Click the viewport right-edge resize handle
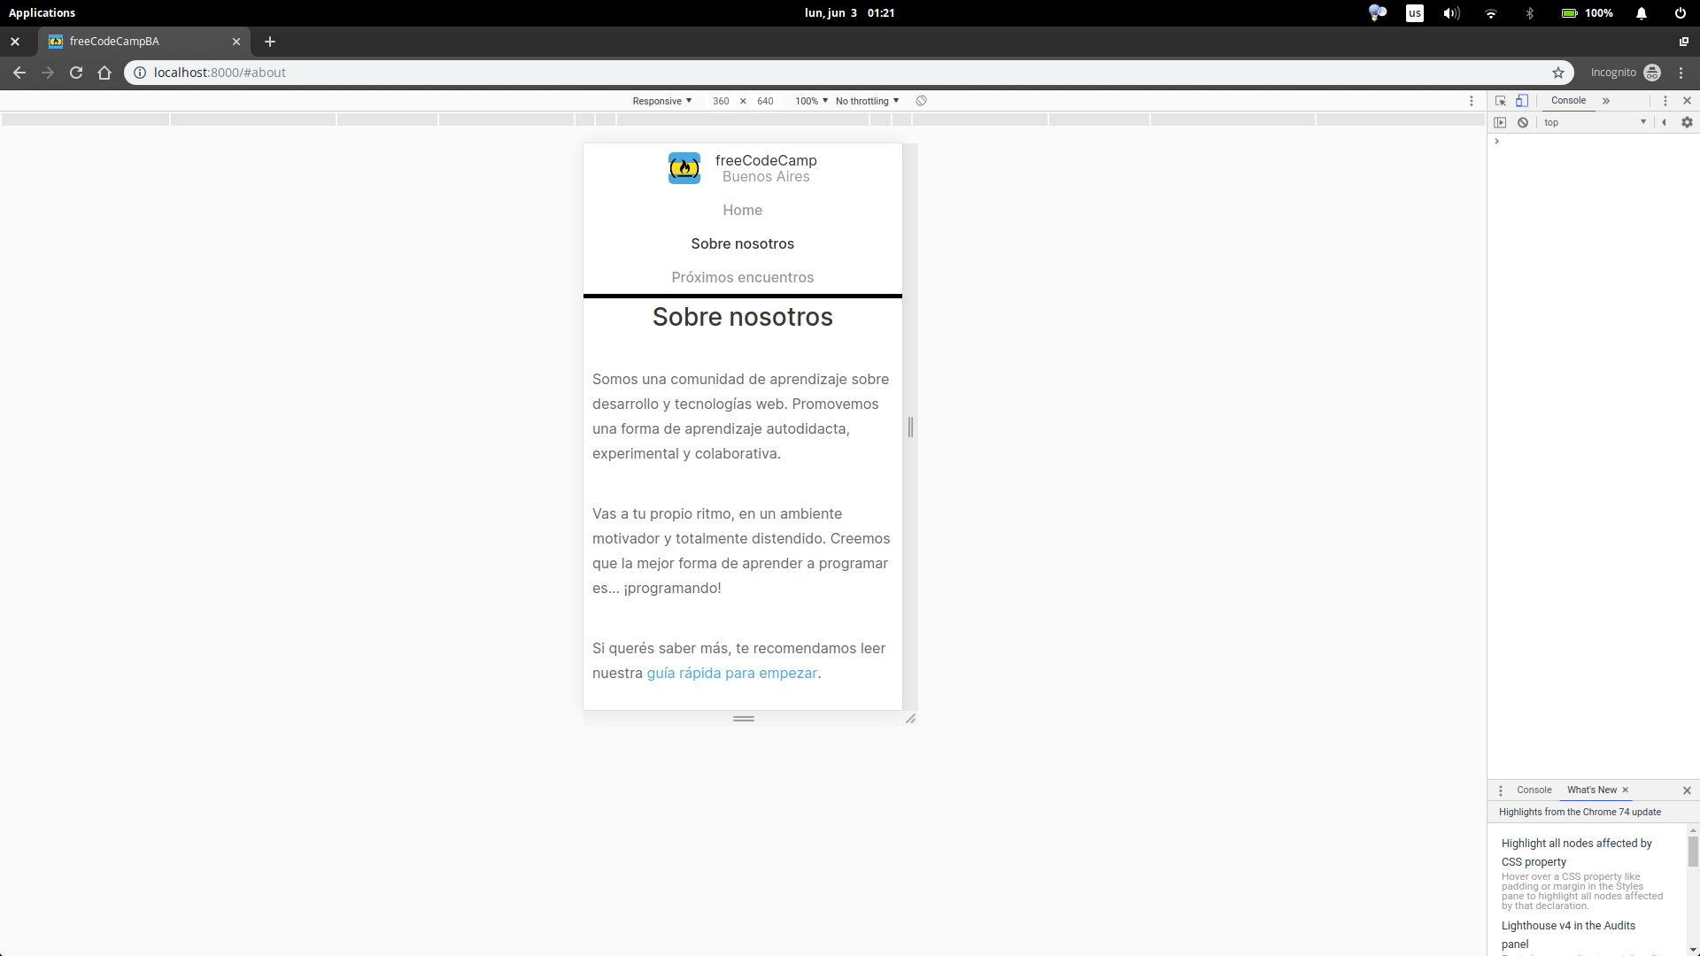The image size is (1700, 956). (910, 428)
